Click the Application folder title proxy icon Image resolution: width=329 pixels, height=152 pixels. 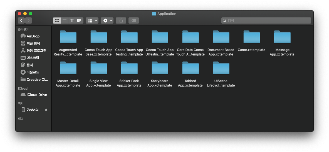coord(154,14)
